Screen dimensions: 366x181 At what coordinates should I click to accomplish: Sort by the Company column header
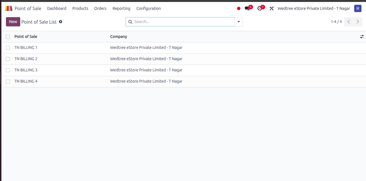[x=119, y=37]
